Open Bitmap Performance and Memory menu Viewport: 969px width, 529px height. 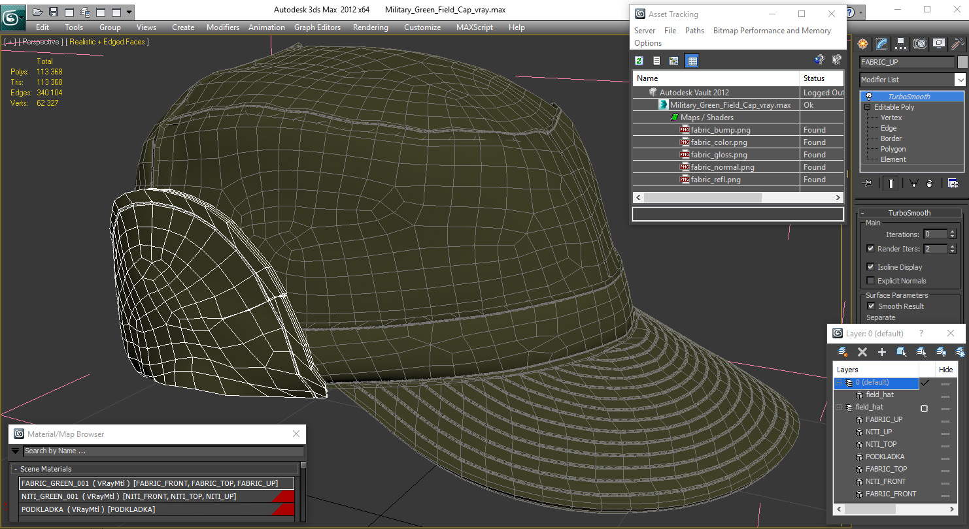[772, 31]
